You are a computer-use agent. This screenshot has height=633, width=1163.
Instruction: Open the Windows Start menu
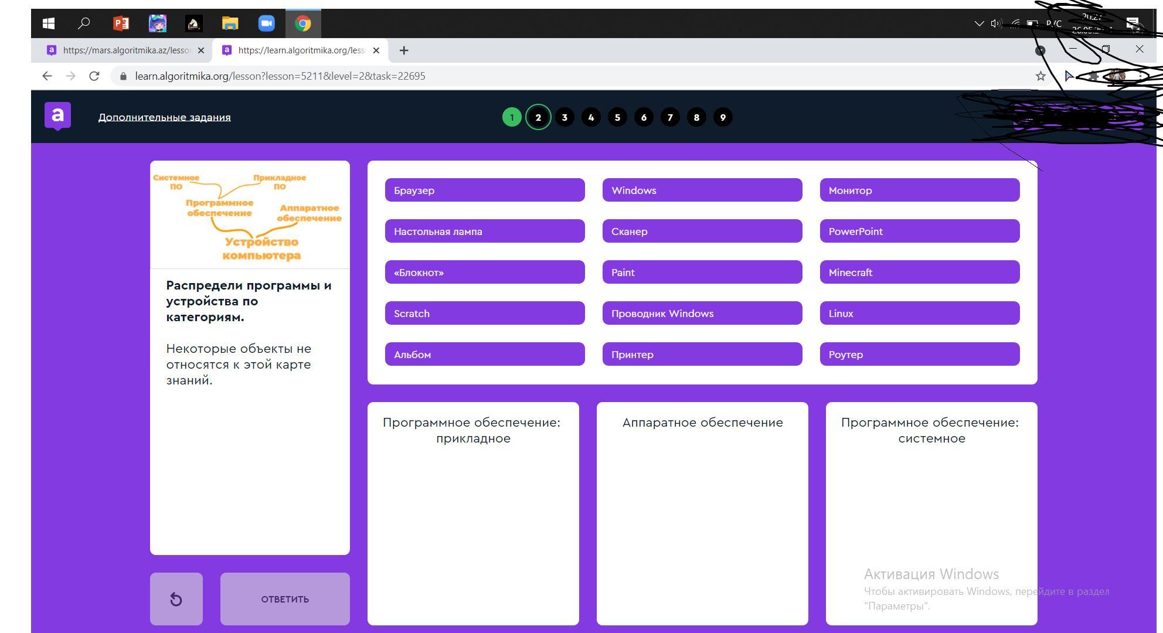(x=49, y=23)
